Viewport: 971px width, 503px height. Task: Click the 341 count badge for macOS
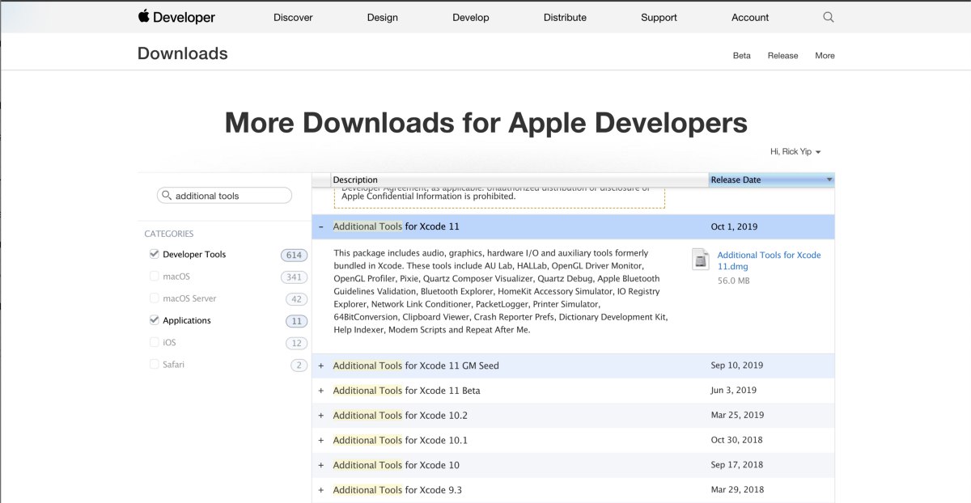pyautogui.click(x=294, y=277)
